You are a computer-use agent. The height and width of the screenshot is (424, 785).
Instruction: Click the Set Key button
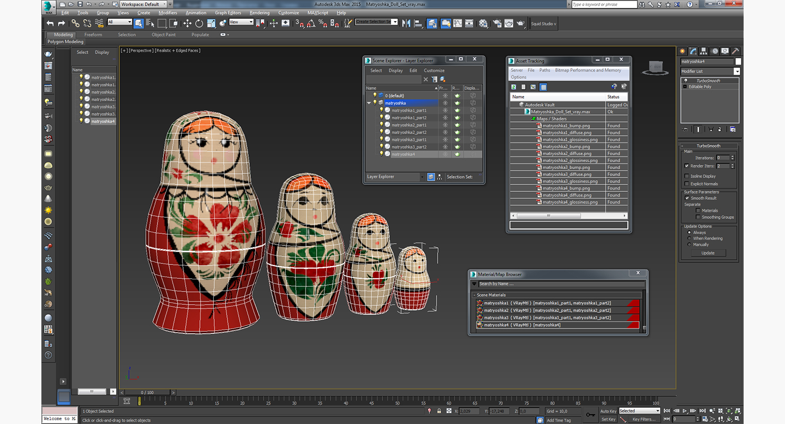[608, 419]
